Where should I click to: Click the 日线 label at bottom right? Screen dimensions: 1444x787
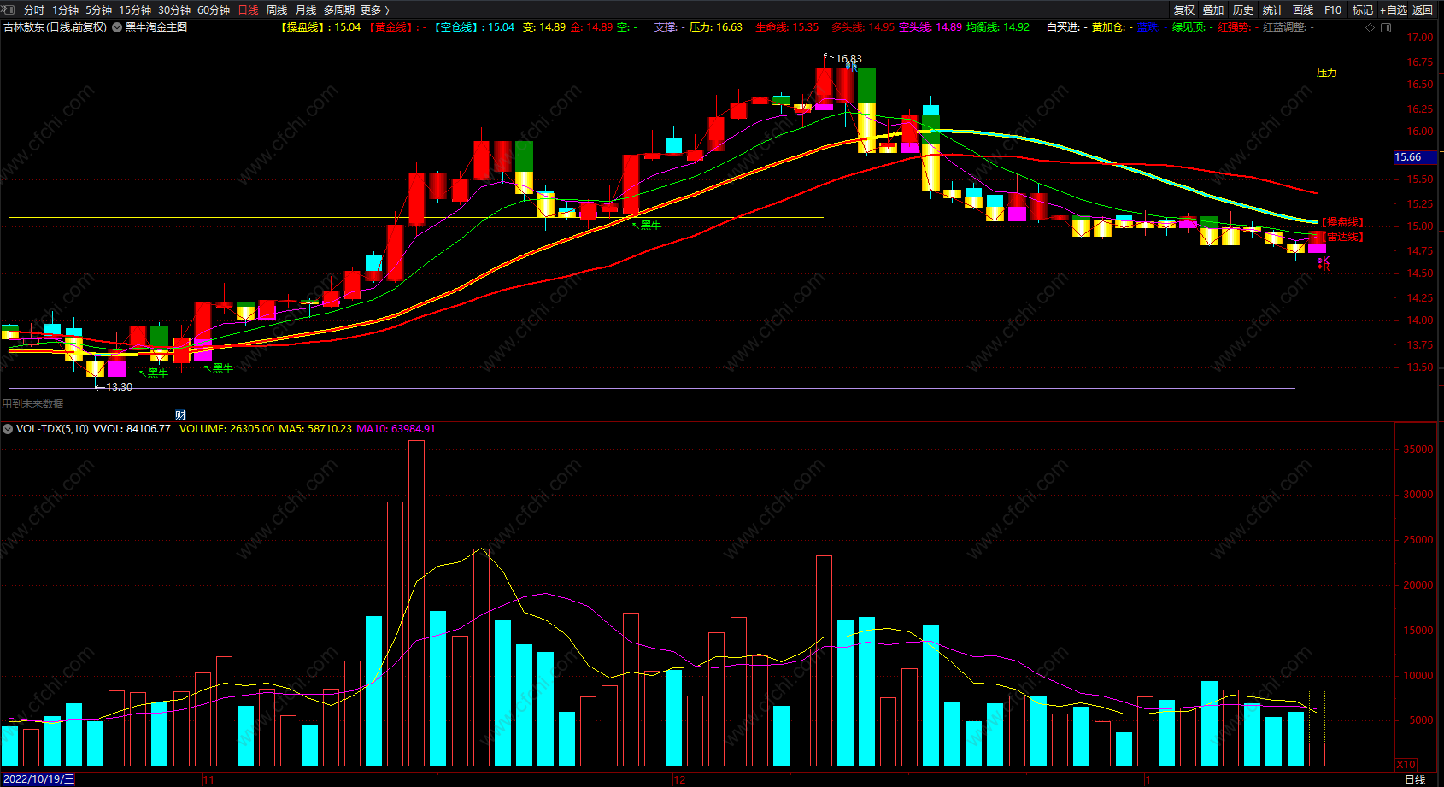coord(1416,779)
